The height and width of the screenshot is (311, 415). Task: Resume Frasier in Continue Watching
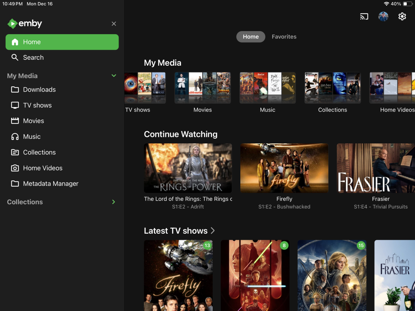[x=376, y=168]
